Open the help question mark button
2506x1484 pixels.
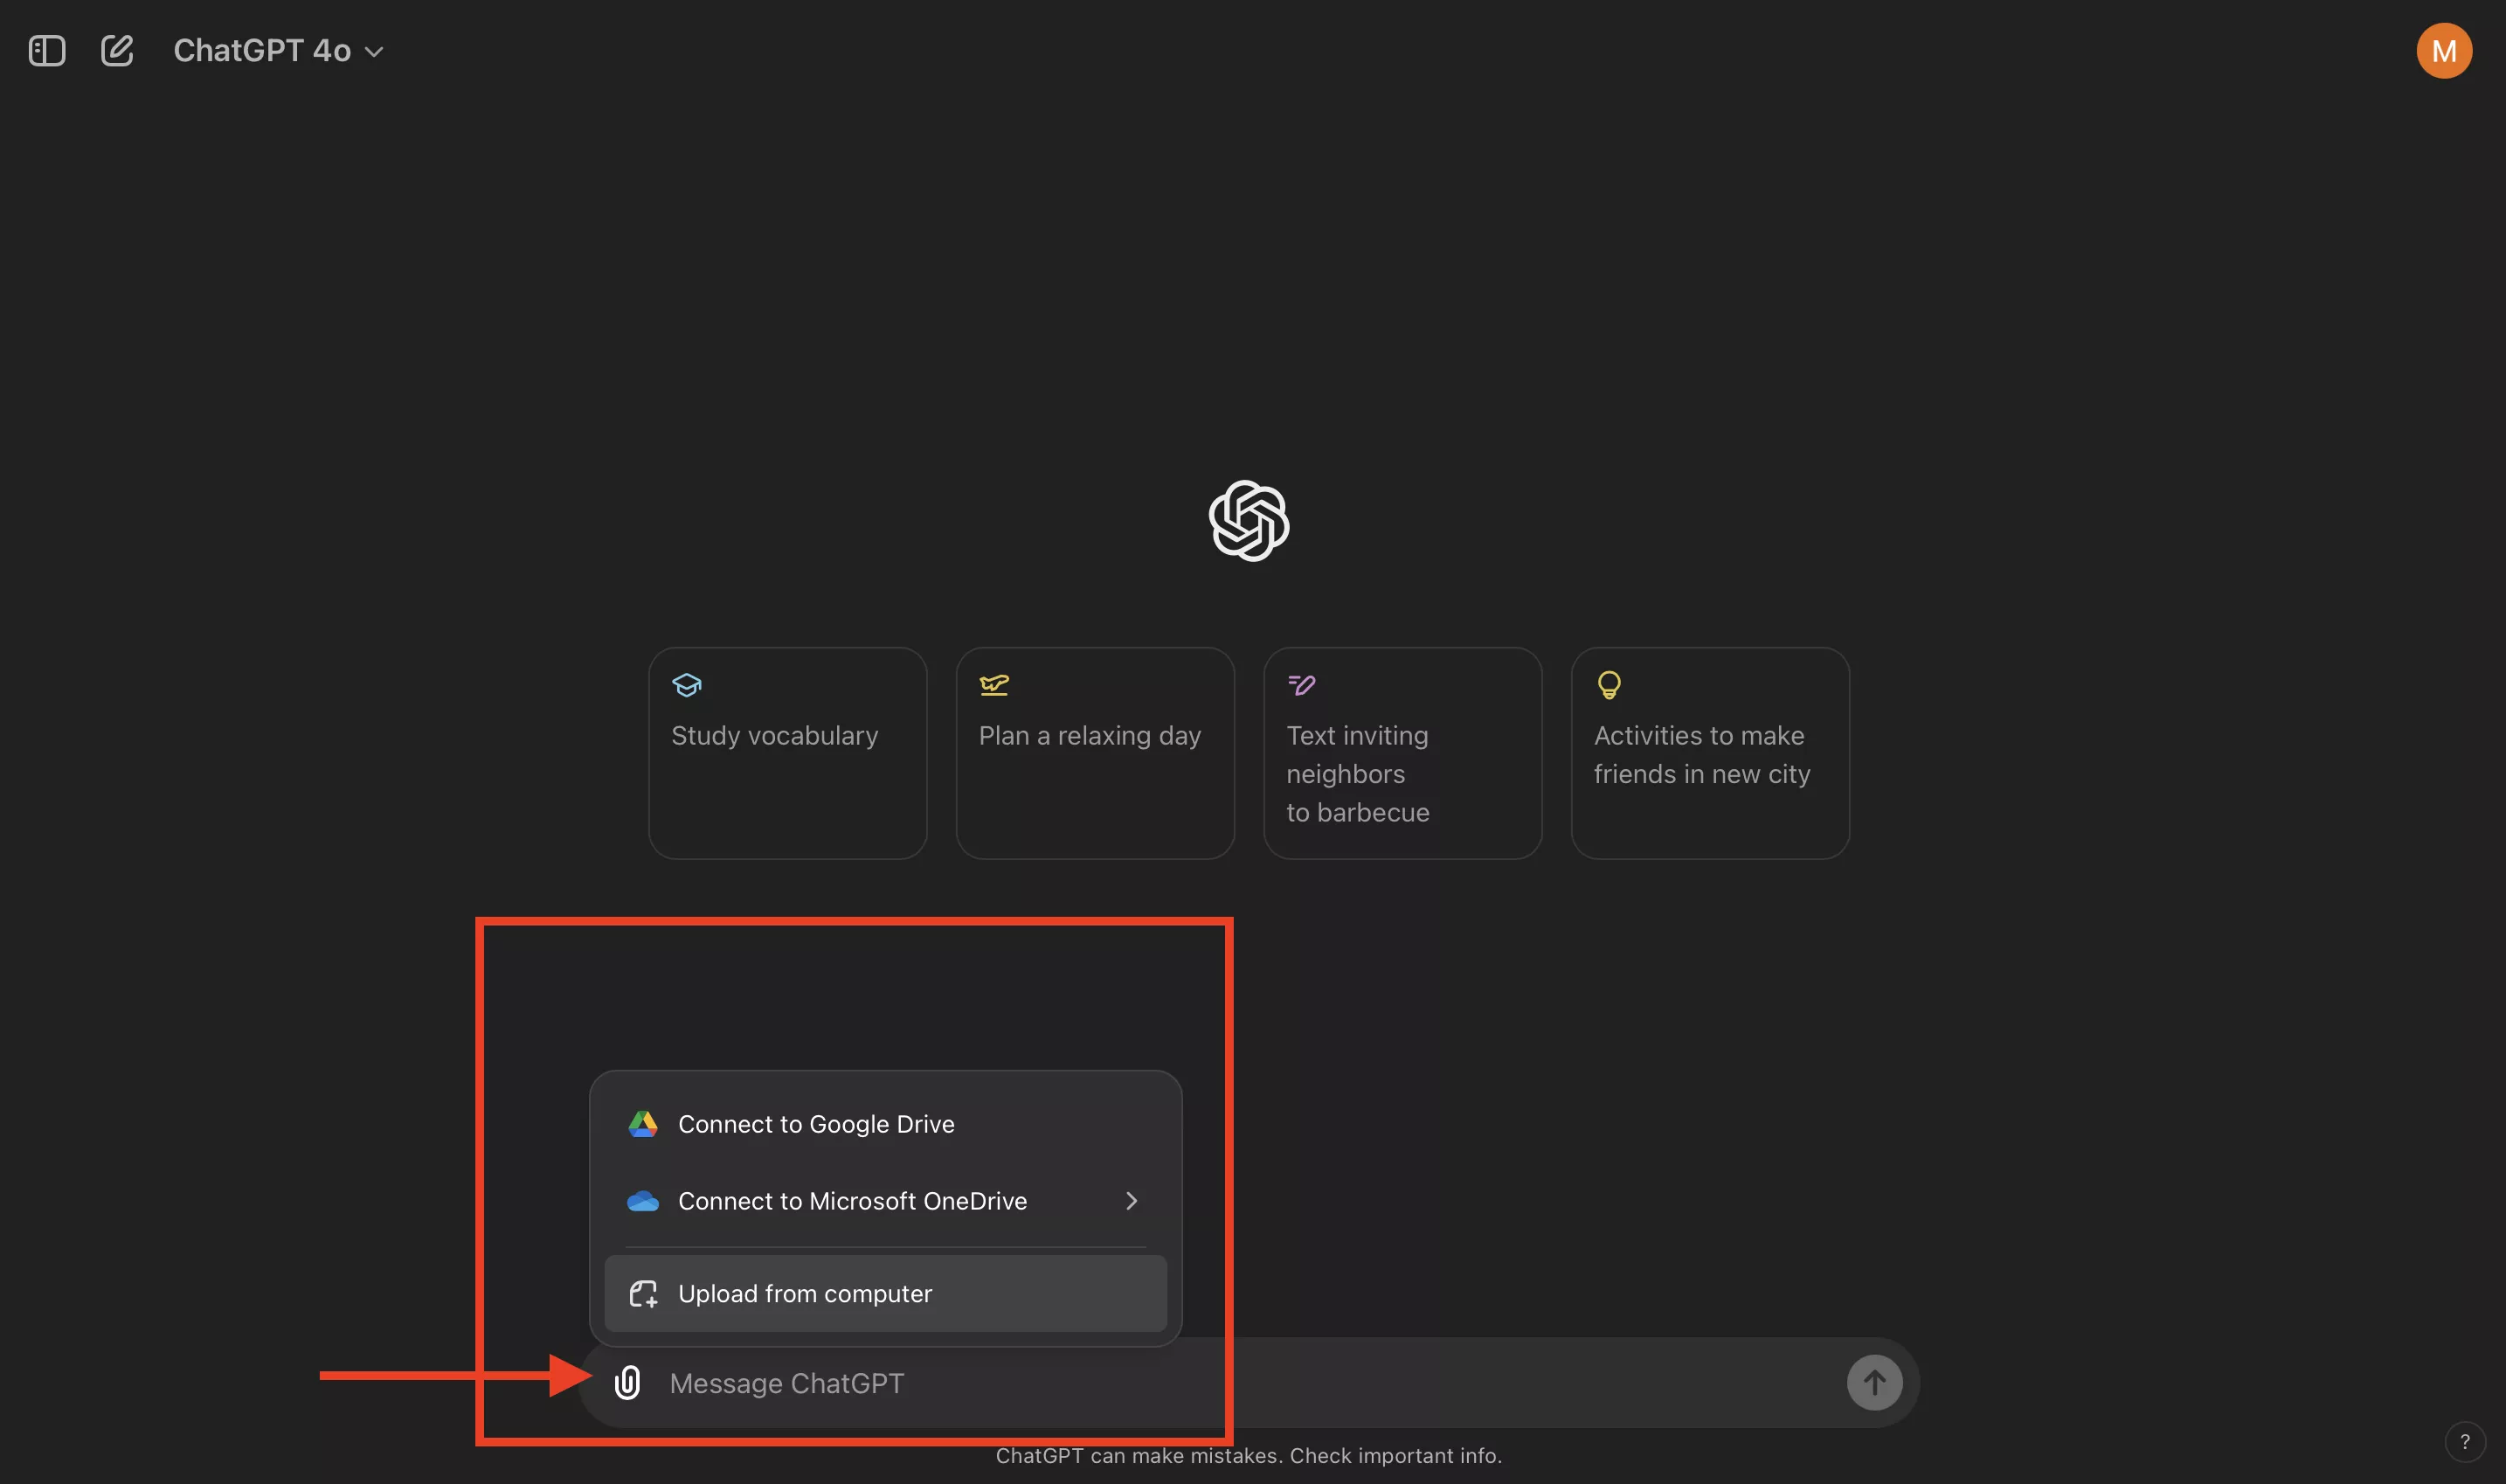pyautogui.click(x=2464, y=1441)
